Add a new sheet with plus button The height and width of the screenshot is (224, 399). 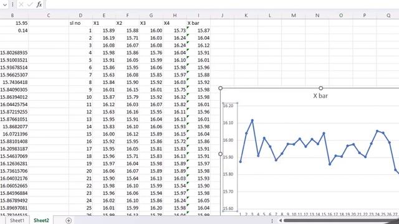coord(69,220)
